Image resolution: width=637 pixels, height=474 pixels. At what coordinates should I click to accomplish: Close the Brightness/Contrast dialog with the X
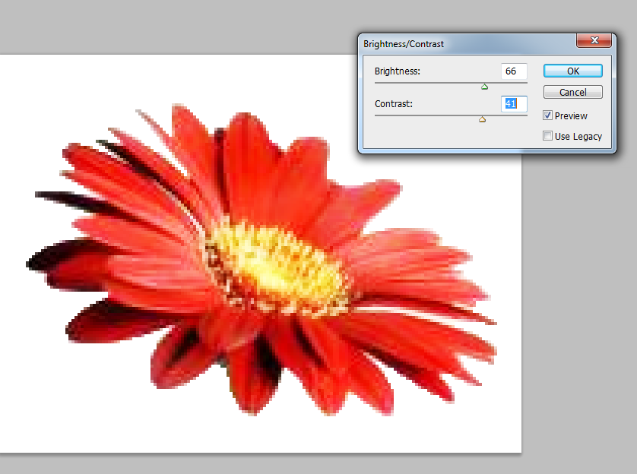(594, 41)
